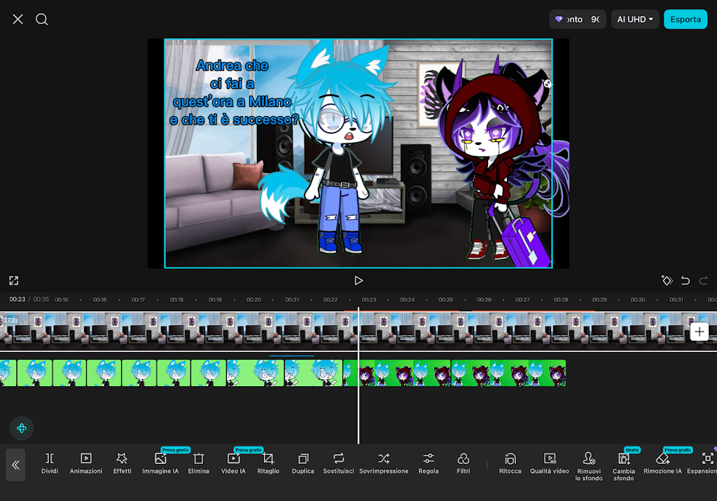Open the search magnifier icon
The height and width of the screenshot is (501, 717).
(x=41, y=19)
